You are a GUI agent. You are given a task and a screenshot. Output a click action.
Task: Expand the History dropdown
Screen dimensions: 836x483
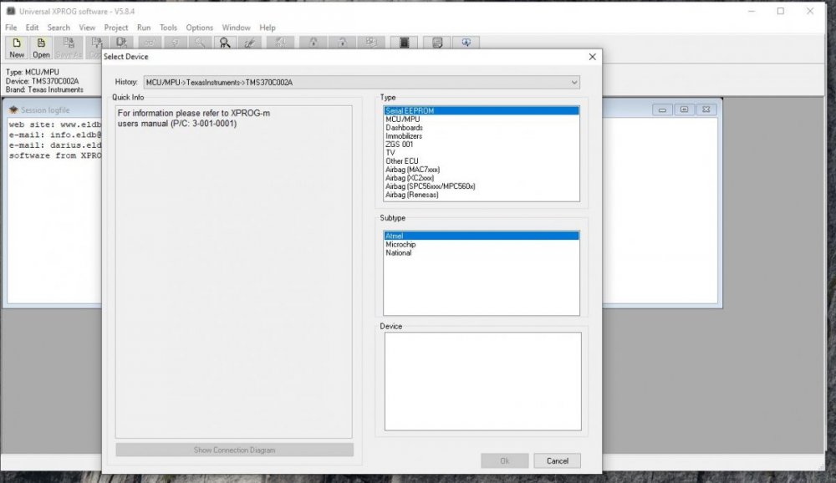[574, 82]
